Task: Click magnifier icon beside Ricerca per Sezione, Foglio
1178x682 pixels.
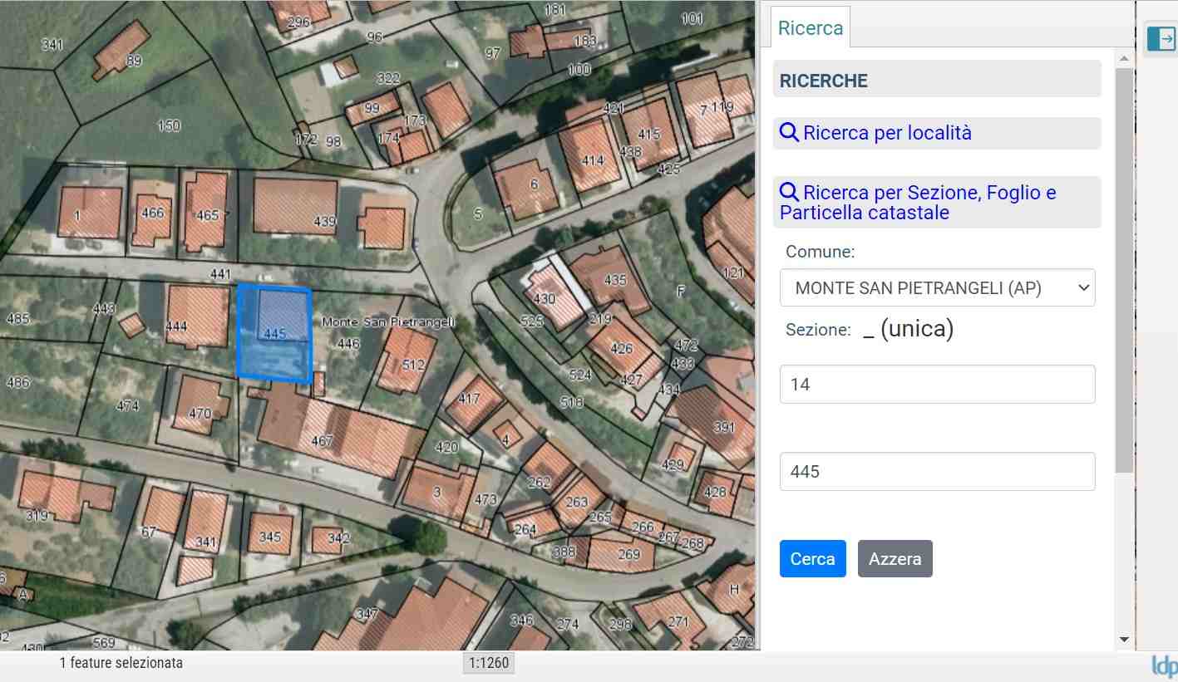Action: tap(789, 193)
